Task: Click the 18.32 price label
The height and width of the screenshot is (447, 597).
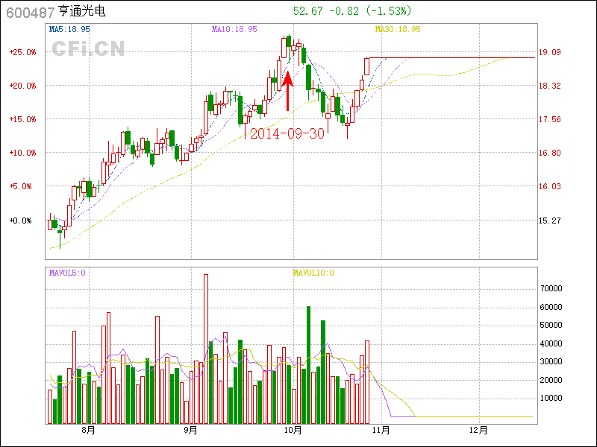Action: (x=549, y=86)
